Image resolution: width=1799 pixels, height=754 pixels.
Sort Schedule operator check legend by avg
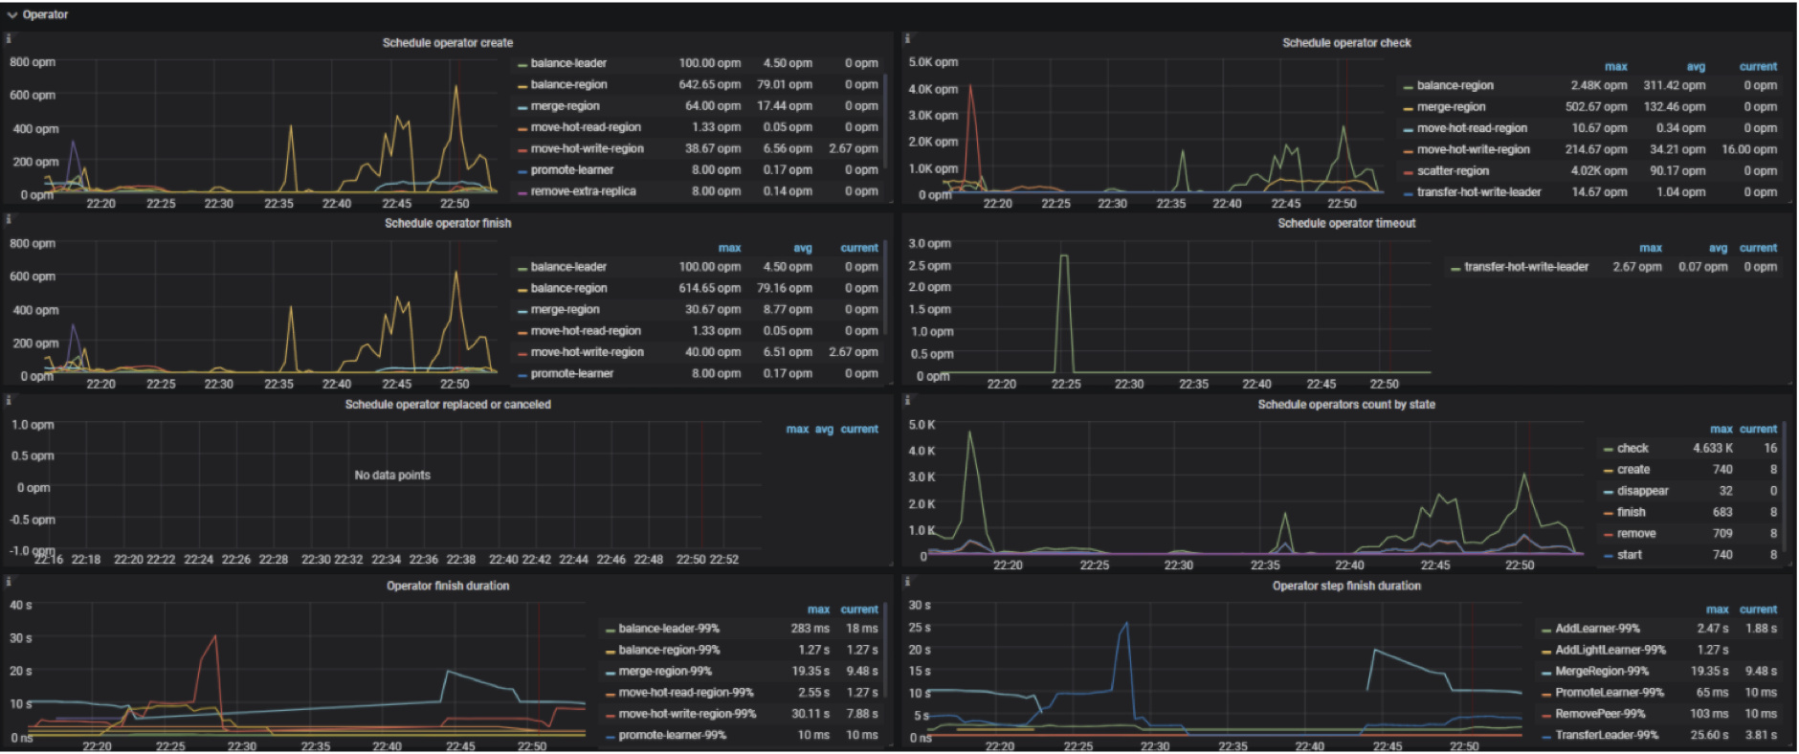pyautogui.click(x=1695, y=67)
